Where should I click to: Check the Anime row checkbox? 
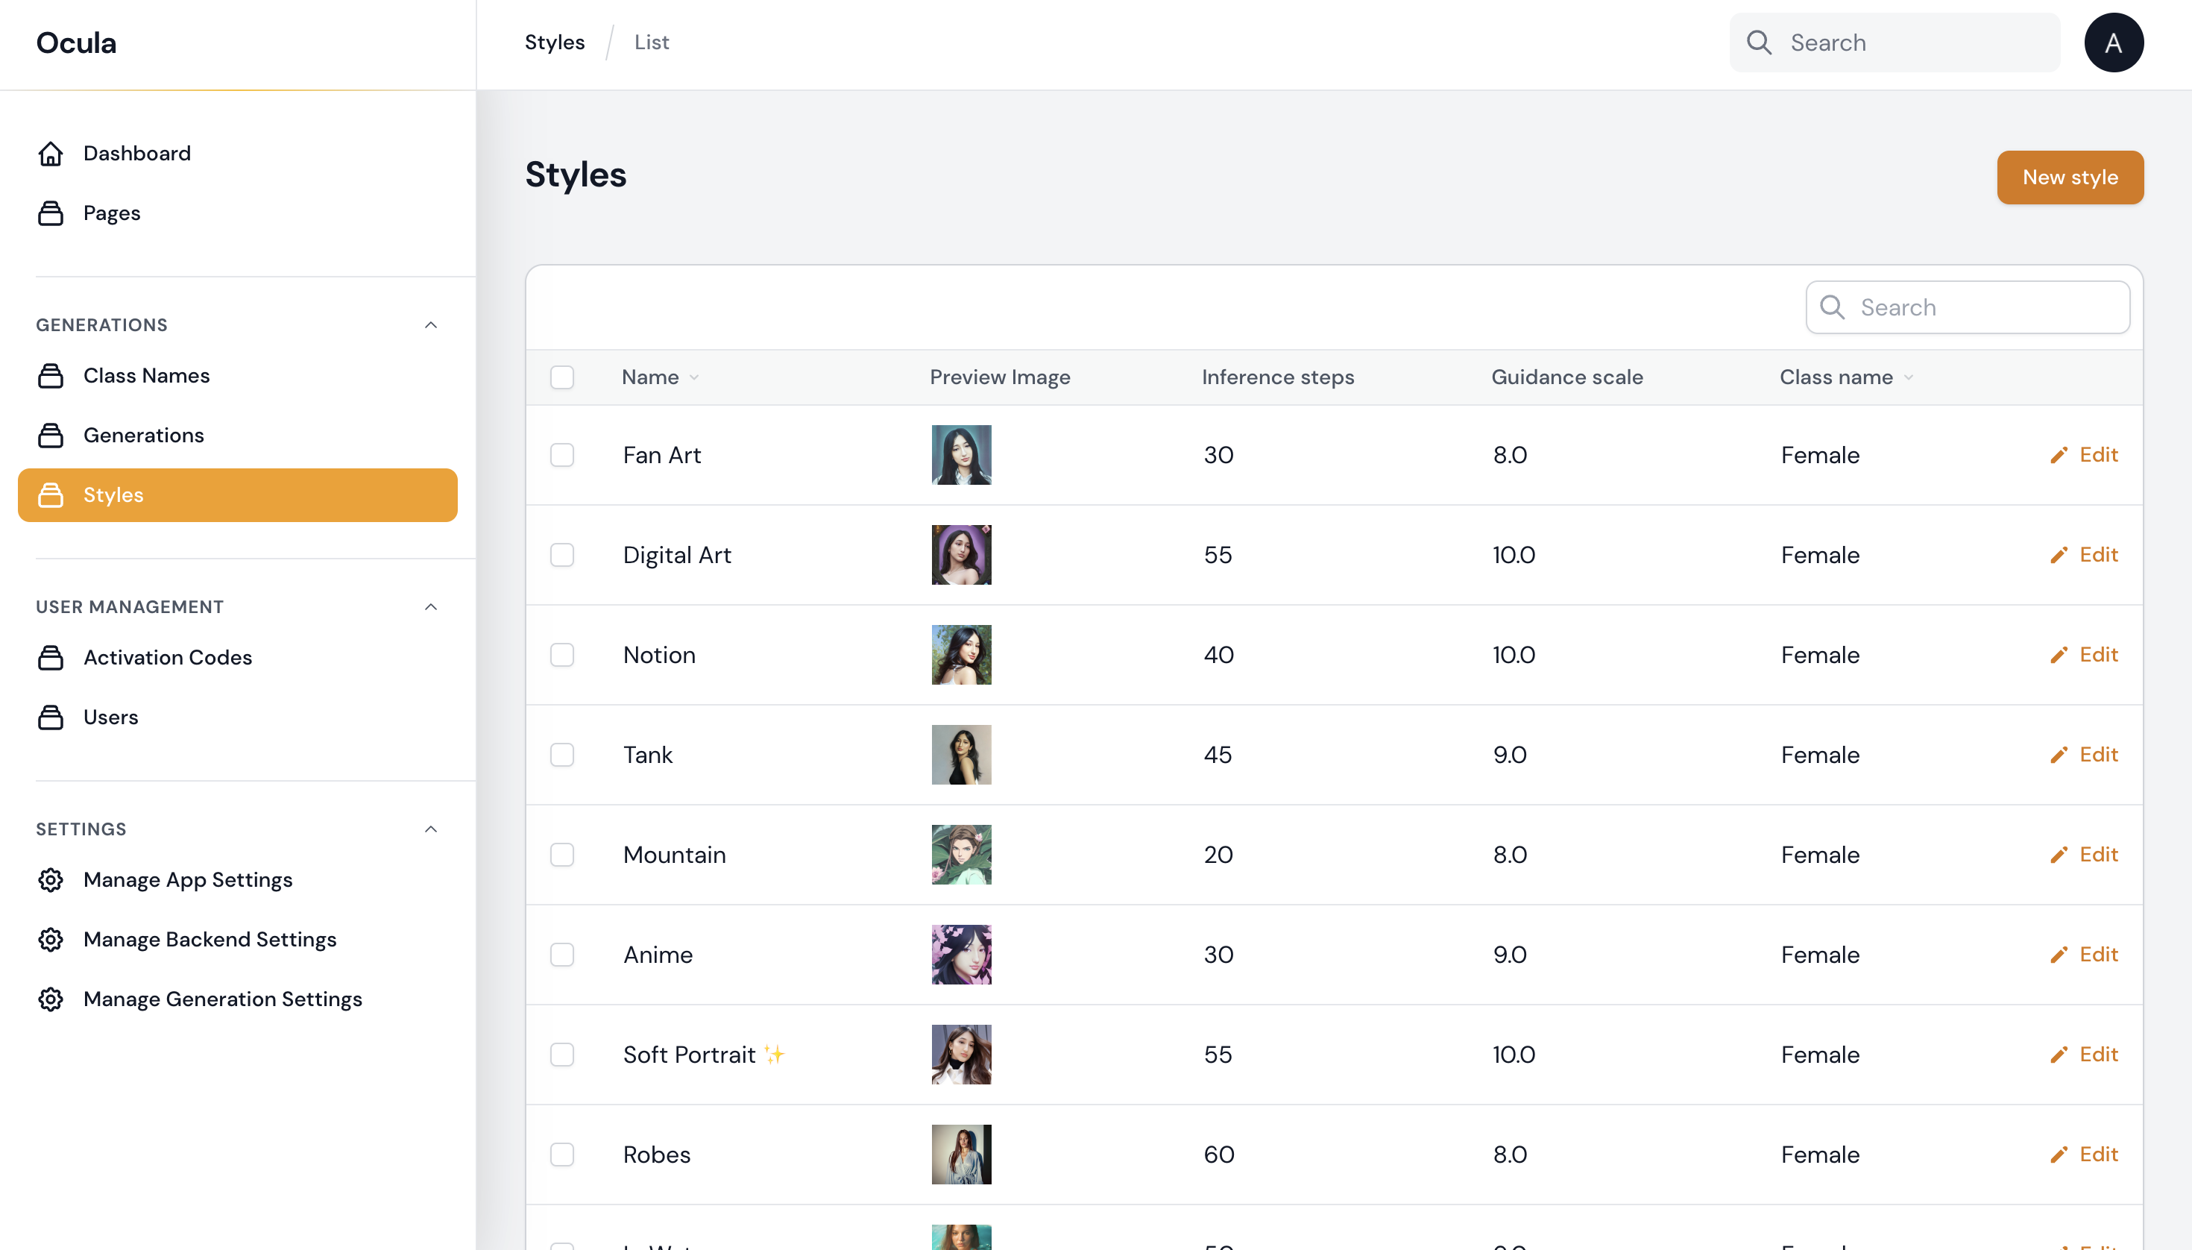(x=562, y=955)
